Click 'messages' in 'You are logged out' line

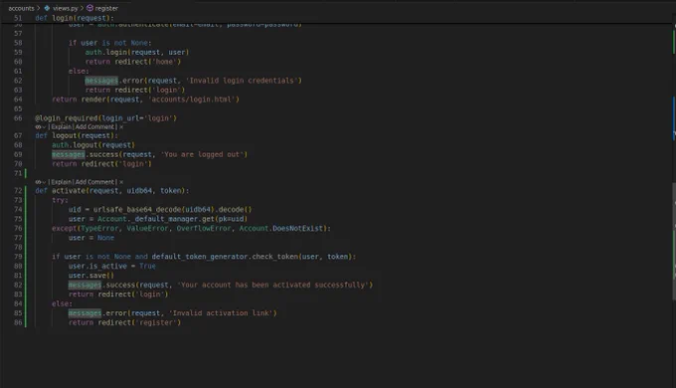(x=69, y=154)
